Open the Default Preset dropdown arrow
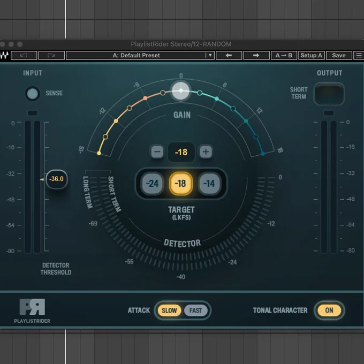 click(x=210, y=55)
